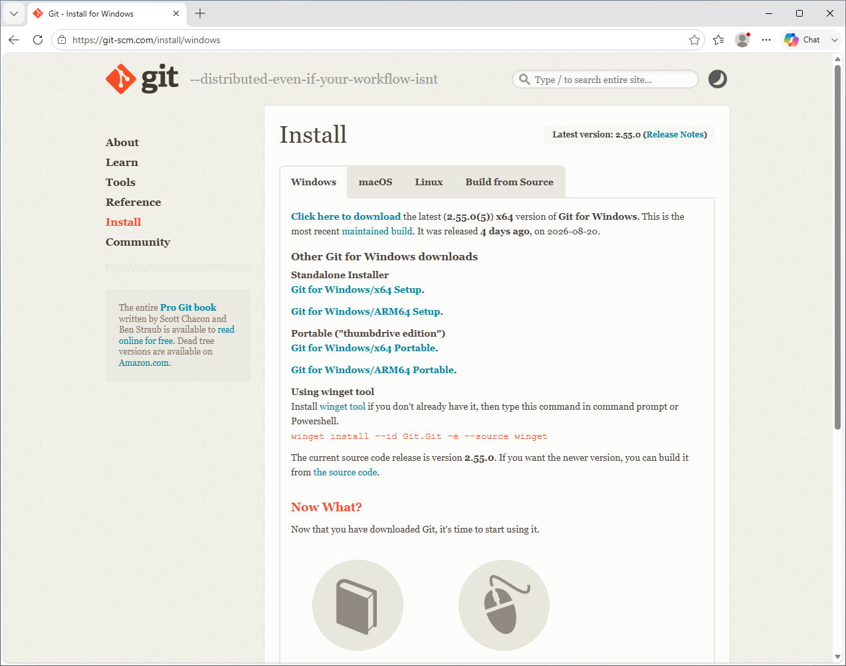Open the Release Notes link
Image resolution: width=846 pixels, height=666 pixels.
tap(675, 134)
